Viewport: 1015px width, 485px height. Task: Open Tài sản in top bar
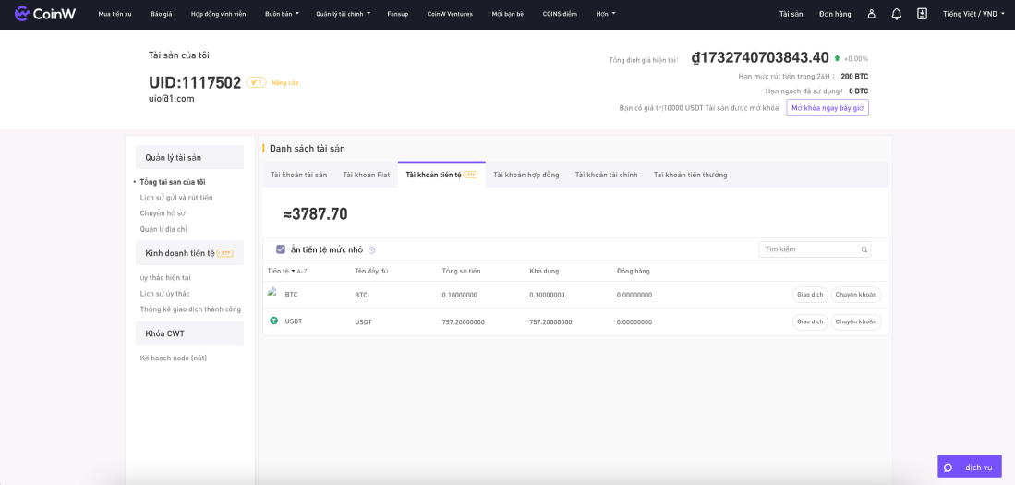click(791, 14)
